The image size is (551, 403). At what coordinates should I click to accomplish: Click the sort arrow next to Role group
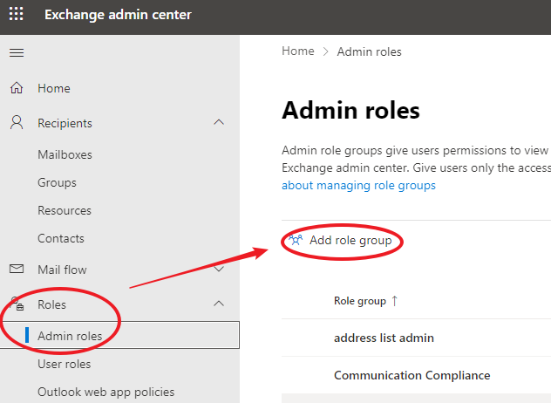[395, 301]
